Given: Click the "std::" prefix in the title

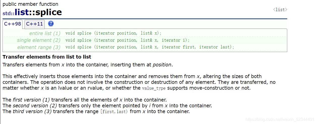Looking at the screenshot, I should click(9, 13).
